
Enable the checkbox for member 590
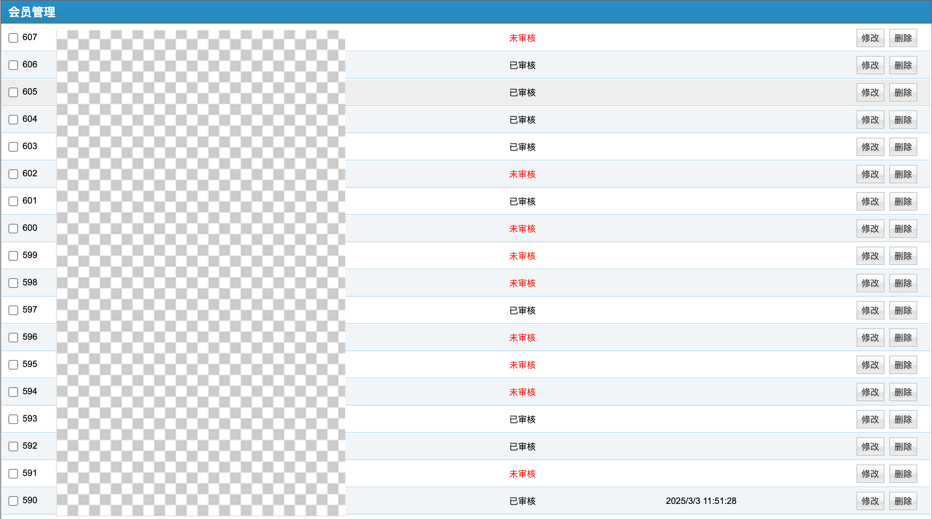coord(13,501)
